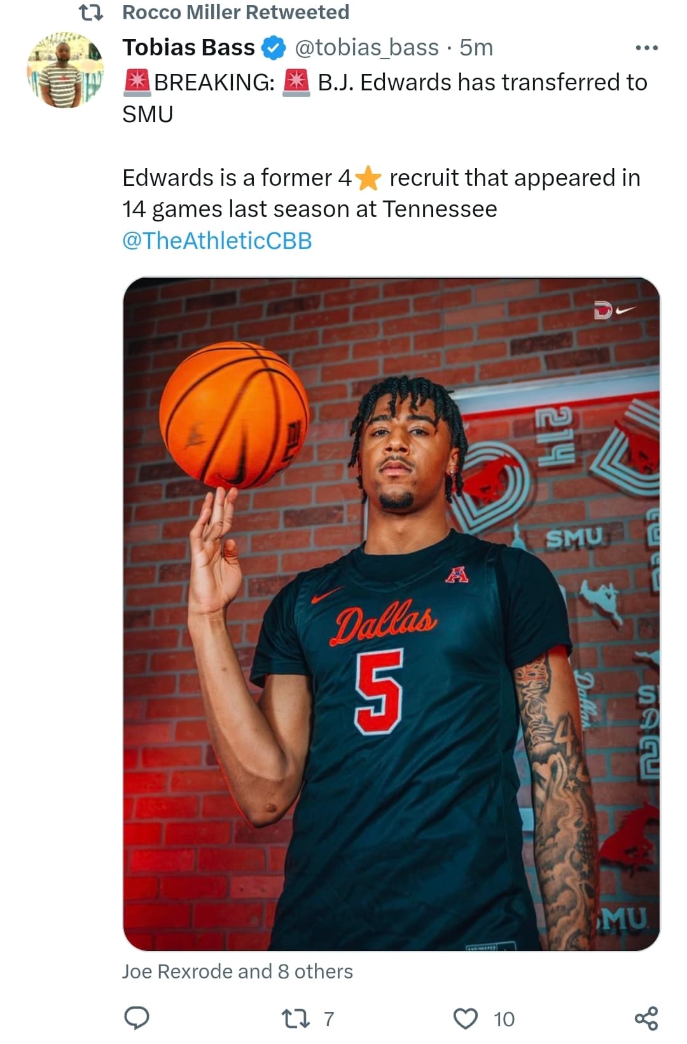This screenshot has height=1044, width=687.
Task: Visit the @tobias_bass handle
Action: tap(366, 48)
